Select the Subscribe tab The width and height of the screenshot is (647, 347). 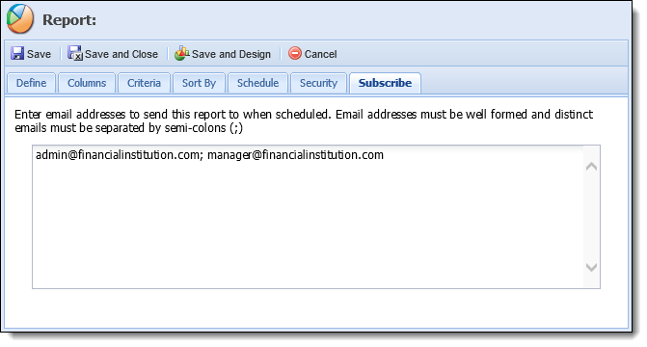[x=385, y=83]
